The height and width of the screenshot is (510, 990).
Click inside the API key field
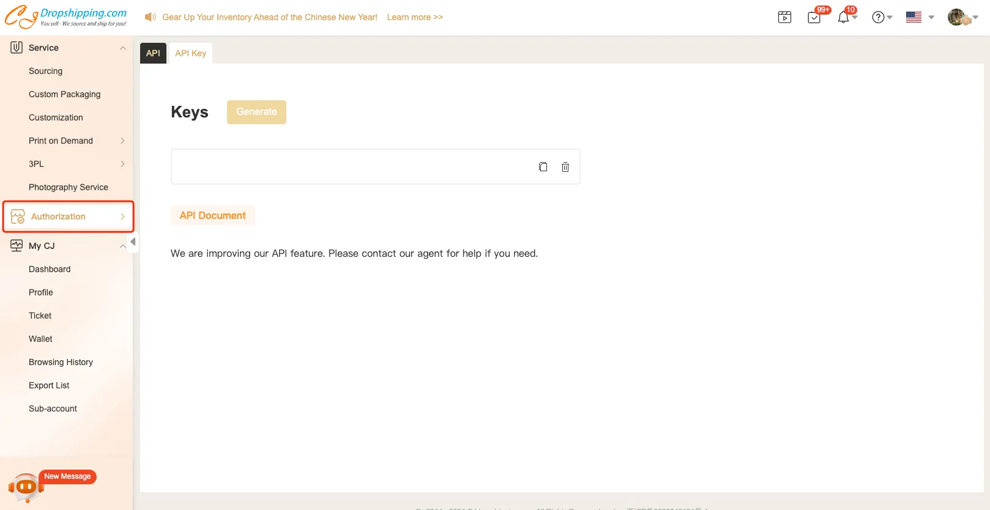click(x=349, y=167)
